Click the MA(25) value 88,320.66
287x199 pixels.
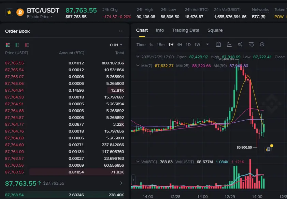(201, 66)
